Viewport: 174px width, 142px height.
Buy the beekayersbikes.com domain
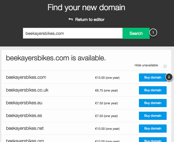coord(152,77)
